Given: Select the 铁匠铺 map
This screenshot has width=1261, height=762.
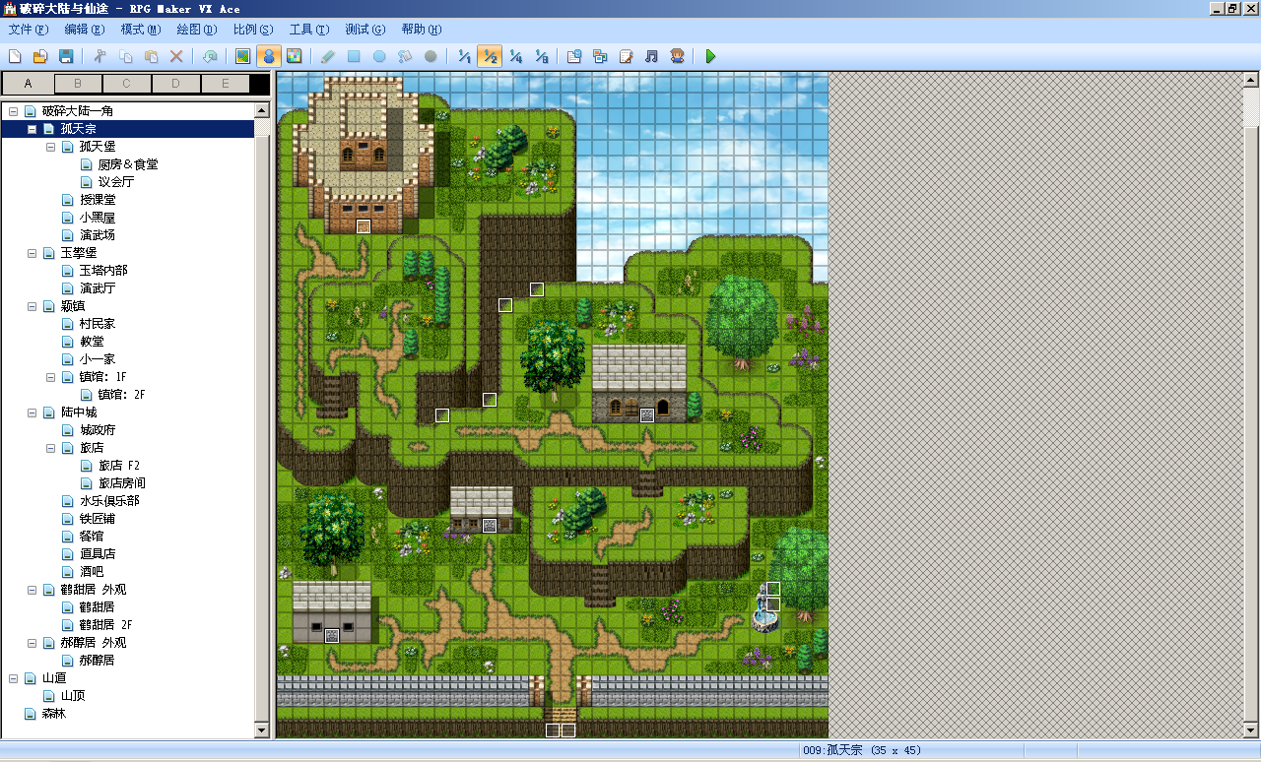Looking at the screenshot, I should 98,519.
